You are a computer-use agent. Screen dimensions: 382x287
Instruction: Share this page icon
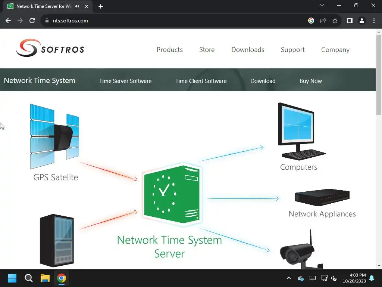323,21
